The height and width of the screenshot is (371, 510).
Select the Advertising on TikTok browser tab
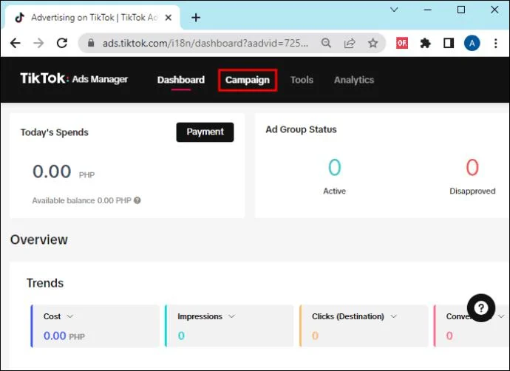(92, 18)
